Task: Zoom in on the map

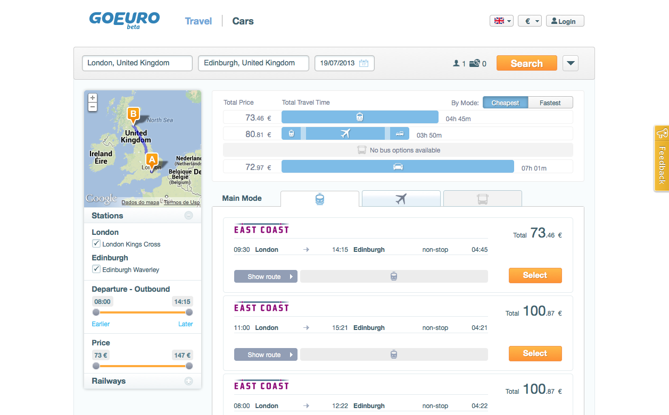Action: pos(93,98)
